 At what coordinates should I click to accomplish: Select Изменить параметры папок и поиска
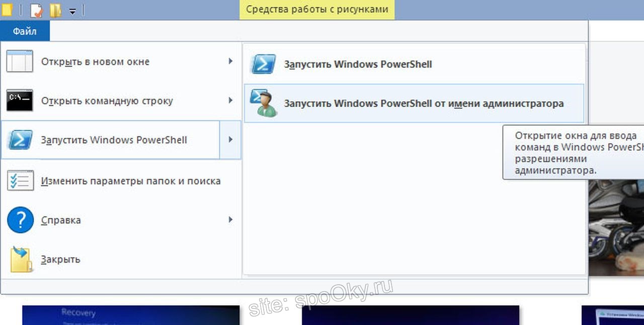point(121,181)
